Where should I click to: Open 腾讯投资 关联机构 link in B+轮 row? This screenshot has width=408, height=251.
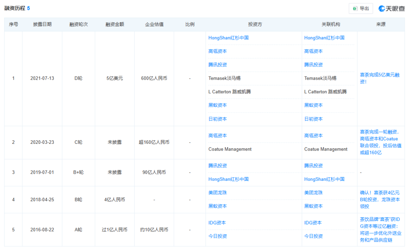[313, 166]
